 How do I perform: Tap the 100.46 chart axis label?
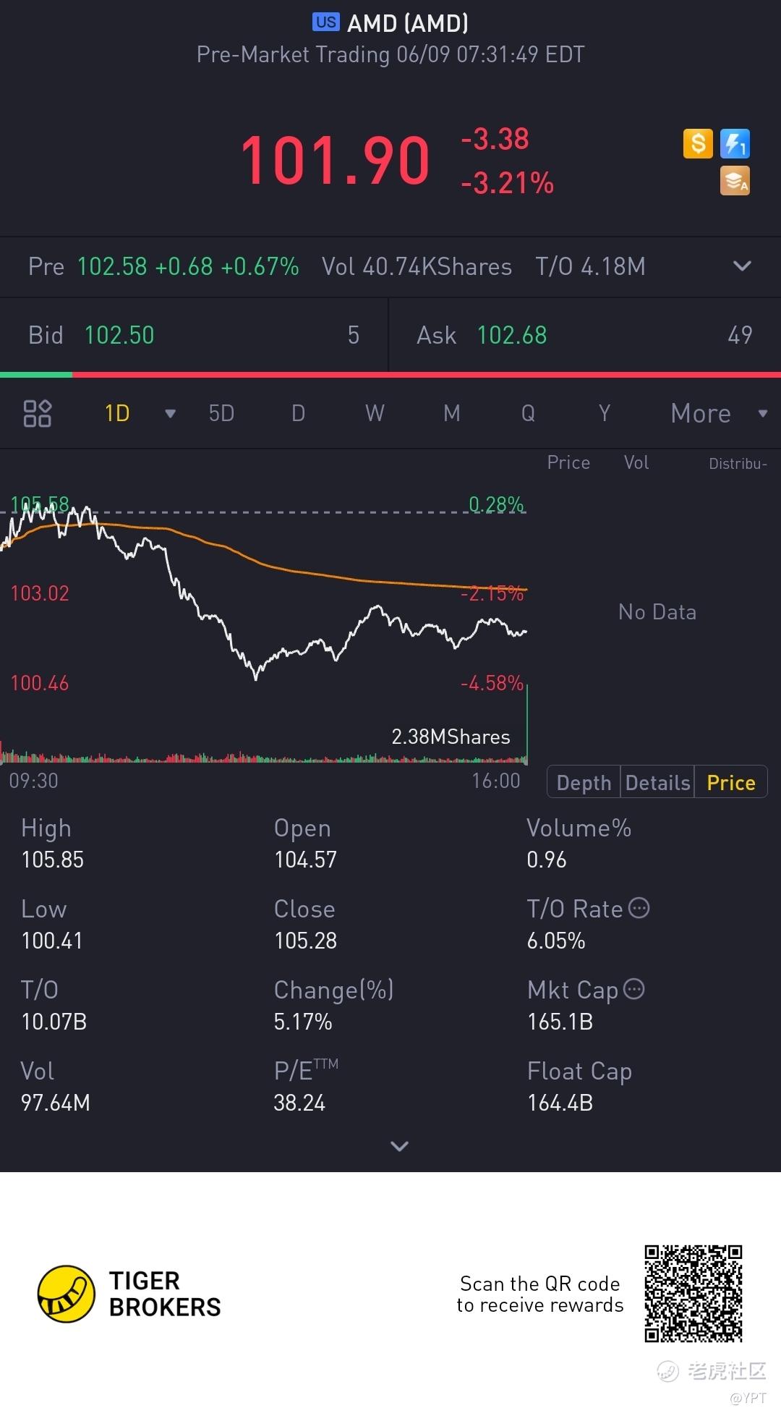(40, 683)
